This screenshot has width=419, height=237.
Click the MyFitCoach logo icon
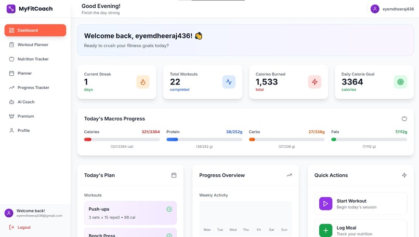pos(11,8)
